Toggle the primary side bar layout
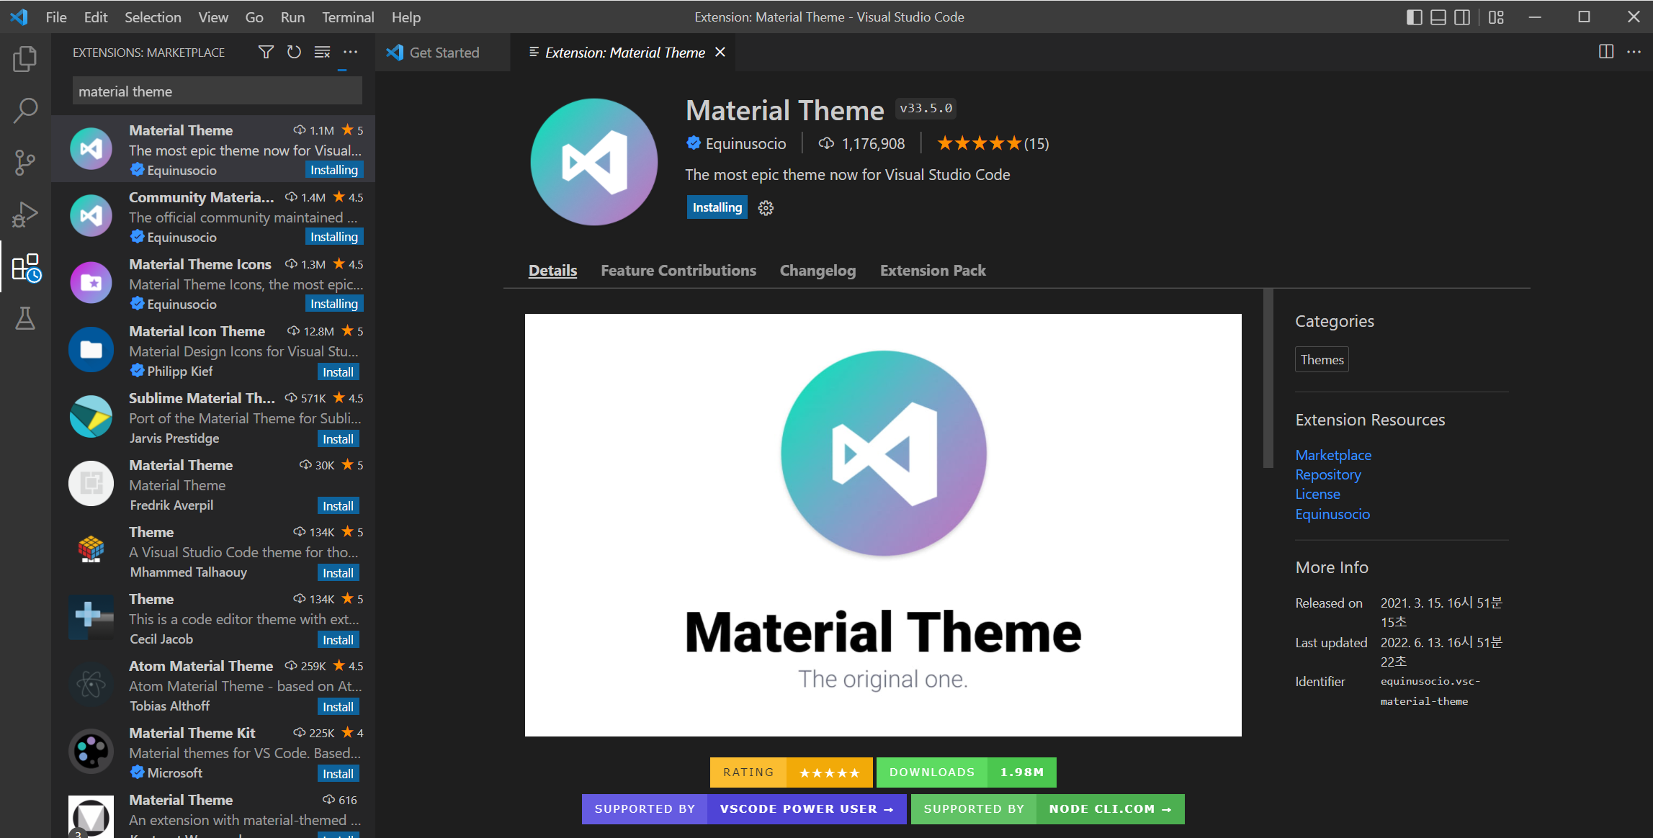This screenshot has height=838, width=1653. (x=1414, y=17)
